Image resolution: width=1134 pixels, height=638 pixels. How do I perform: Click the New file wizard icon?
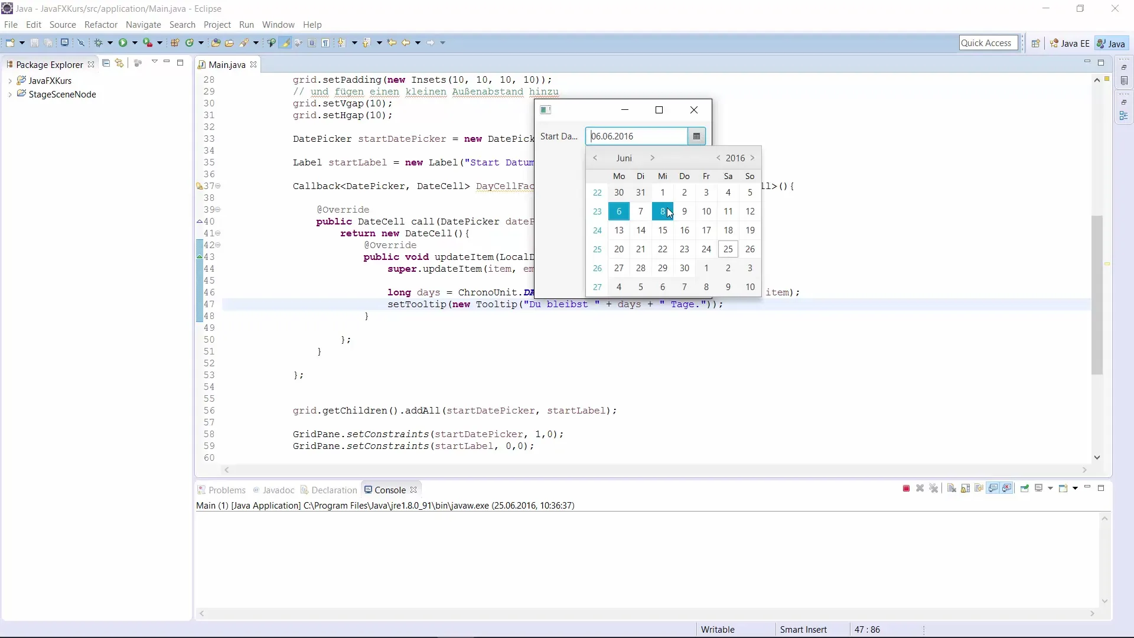10,43
